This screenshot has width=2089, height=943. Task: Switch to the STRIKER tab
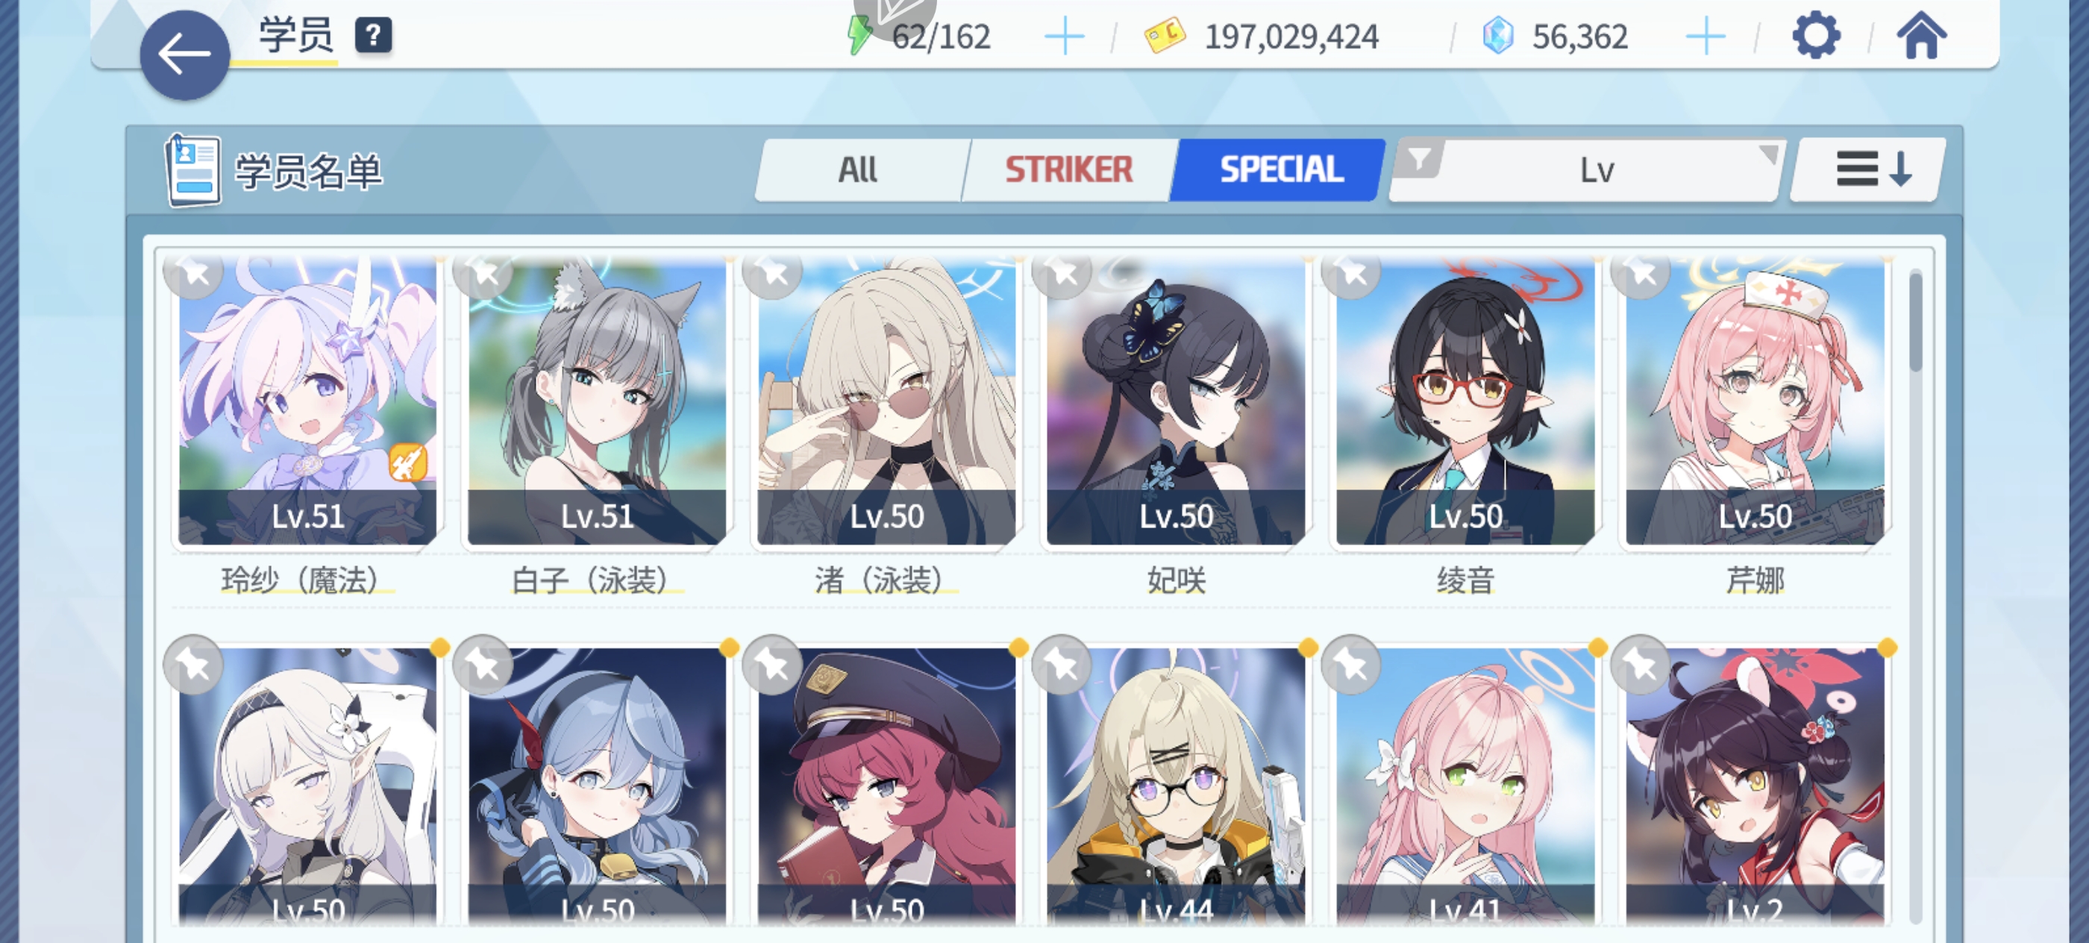click(1069, 169)
